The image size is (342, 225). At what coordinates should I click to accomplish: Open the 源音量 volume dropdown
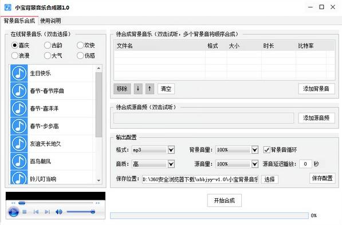tap(255, 164)
